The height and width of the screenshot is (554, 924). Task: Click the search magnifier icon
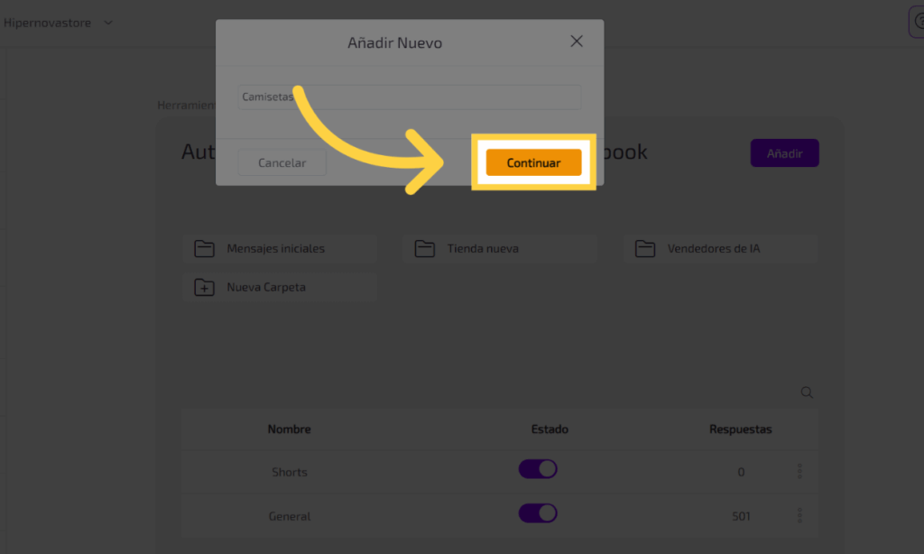[808, 392]
